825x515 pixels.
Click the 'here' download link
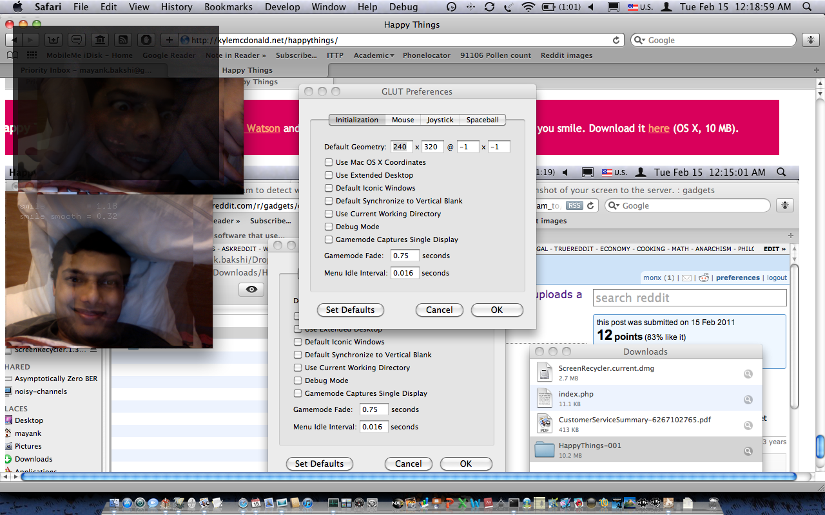coord(658,128)
